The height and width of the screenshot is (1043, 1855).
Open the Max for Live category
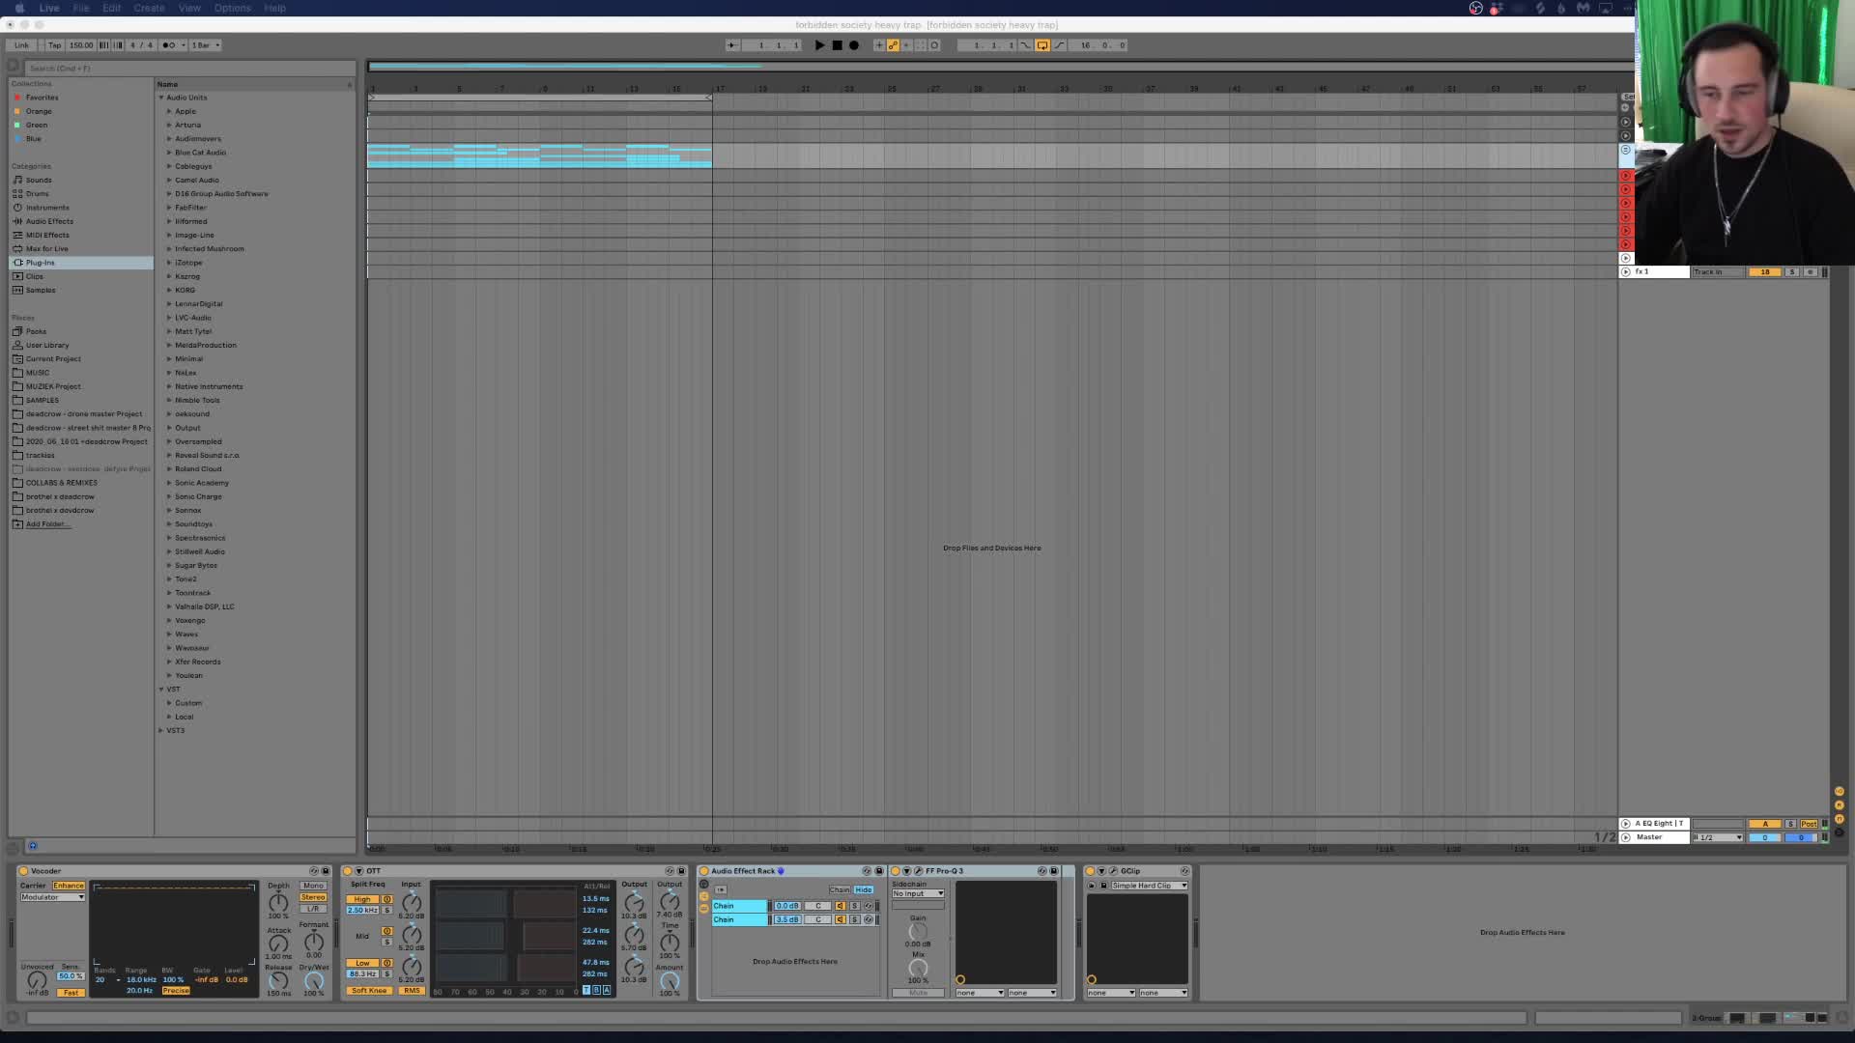coord(46,249)
